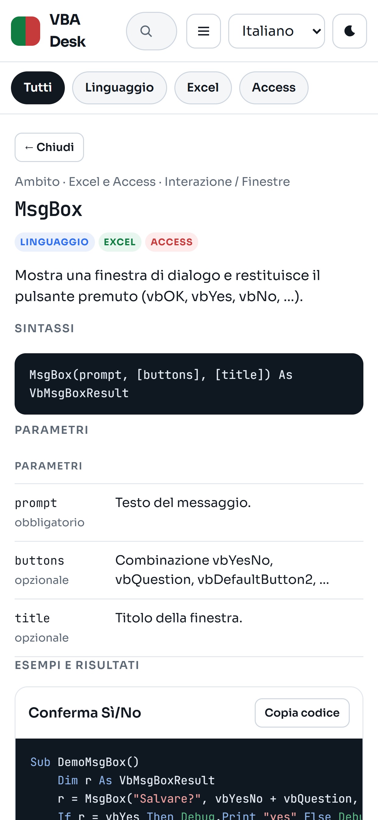Viewport: 378px width, 820px height.
Task: Open the hamburger menu icon
Action: (203, 31)
